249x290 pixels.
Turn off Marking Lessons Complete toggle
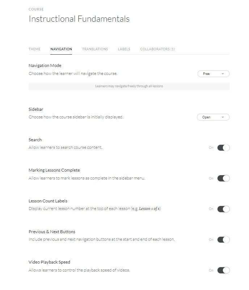tap(223, 178)
